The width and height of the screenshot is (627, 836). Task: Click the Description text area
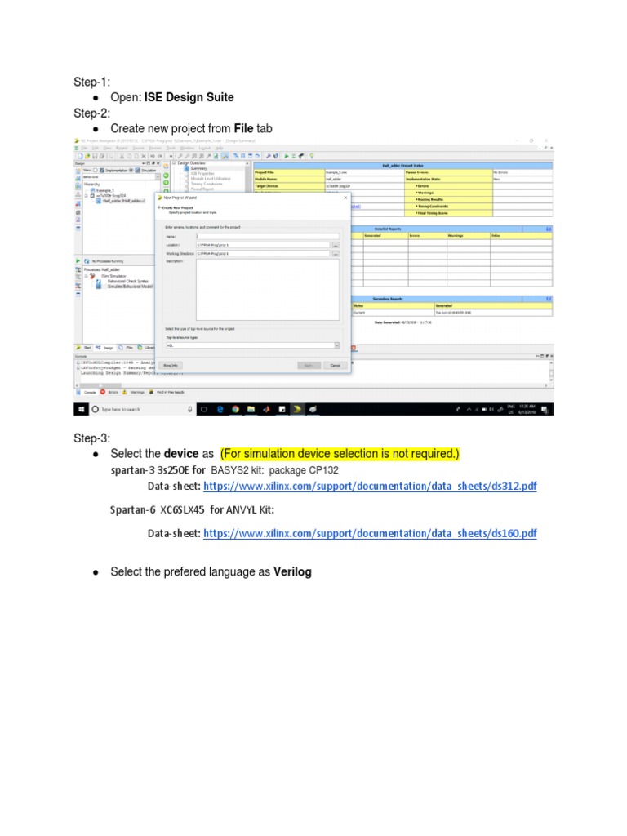coord(268,290)
